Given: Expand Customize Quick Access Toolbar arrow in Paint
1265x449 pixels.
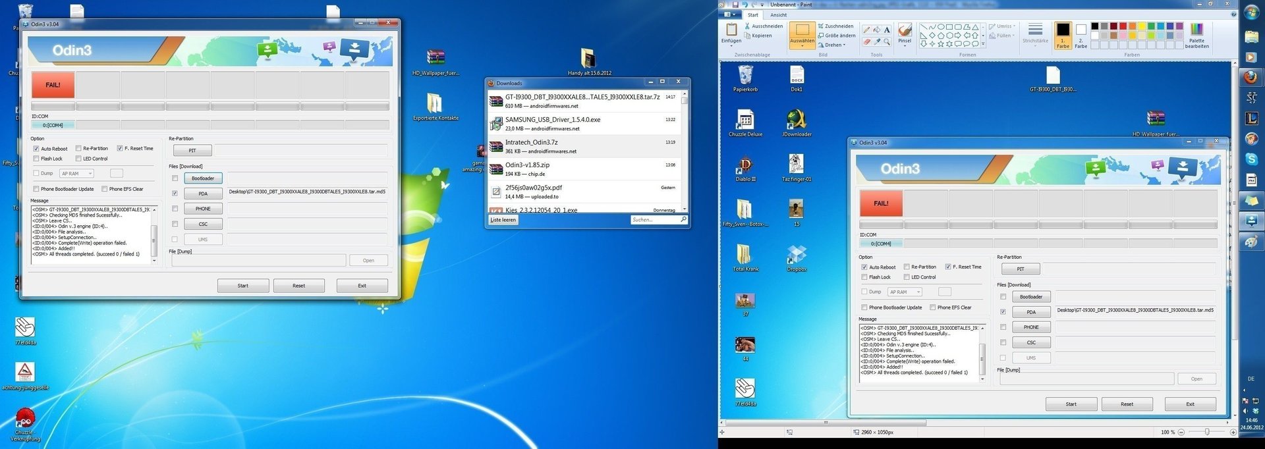Looking at the screenshot, I should (x=762, y=5).
